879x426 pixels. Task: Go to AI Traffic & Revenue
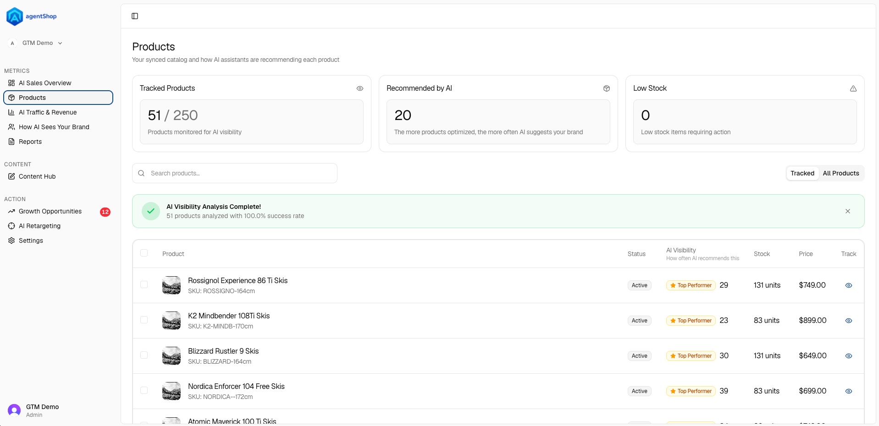[x=58, y=112]
